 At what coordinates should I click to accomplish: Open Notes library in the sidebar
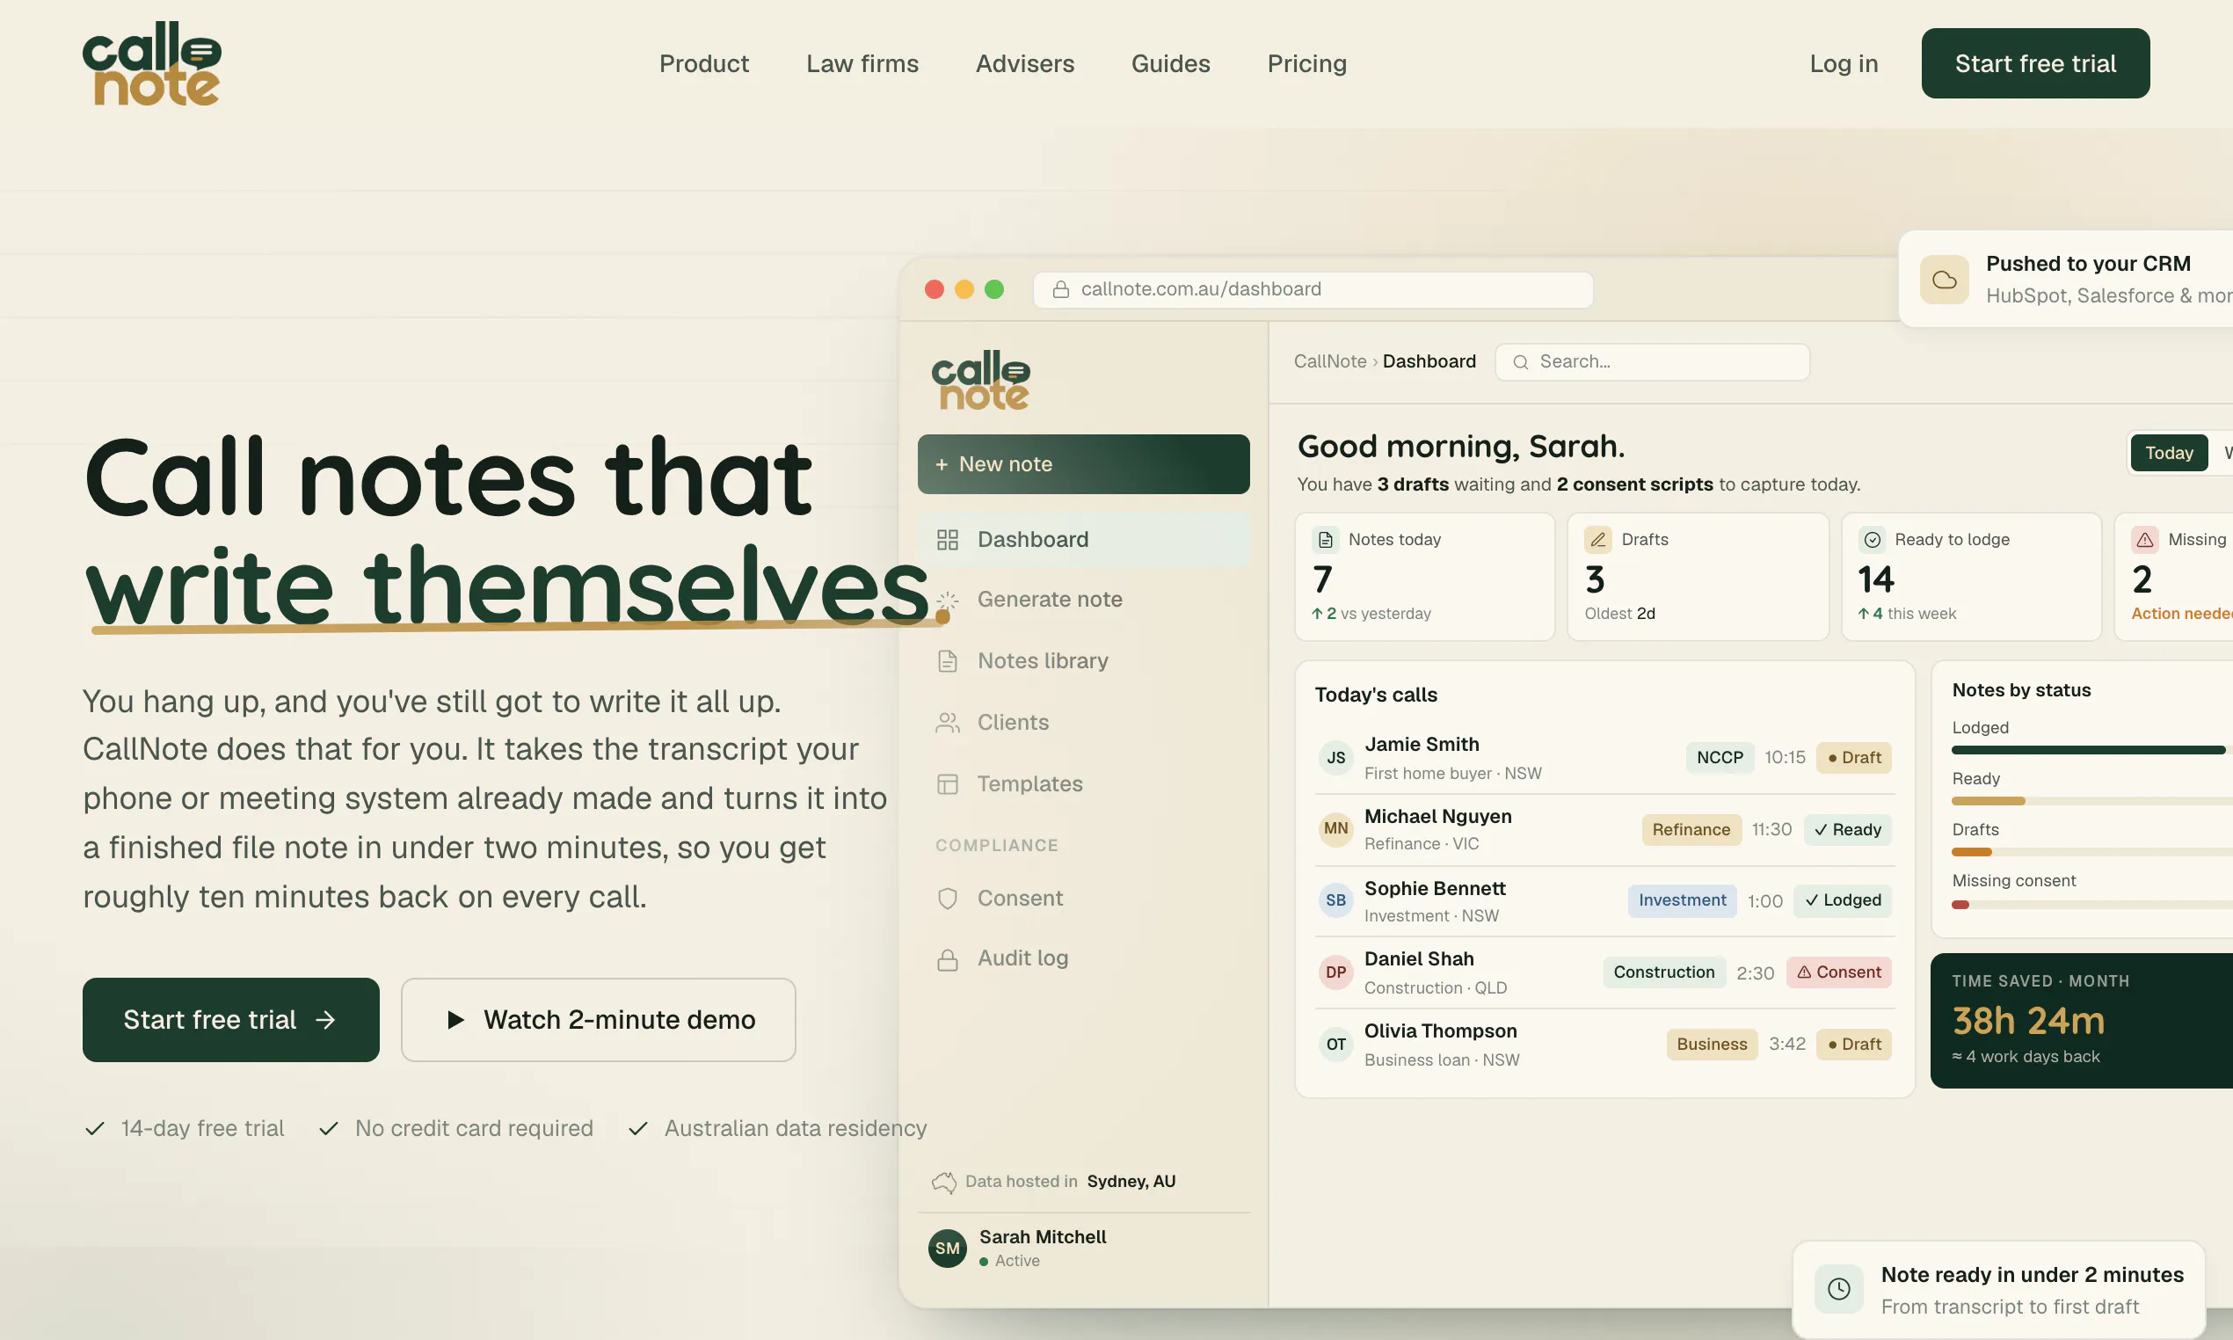[1083, 661]
